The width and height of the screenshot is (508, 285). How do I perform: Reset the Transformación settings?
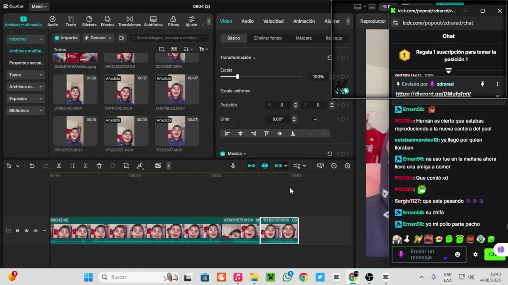(329, 57)
